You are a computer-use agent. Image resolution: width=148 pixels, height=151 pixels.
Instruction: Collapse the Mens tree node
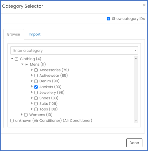[x=22, y=64]
